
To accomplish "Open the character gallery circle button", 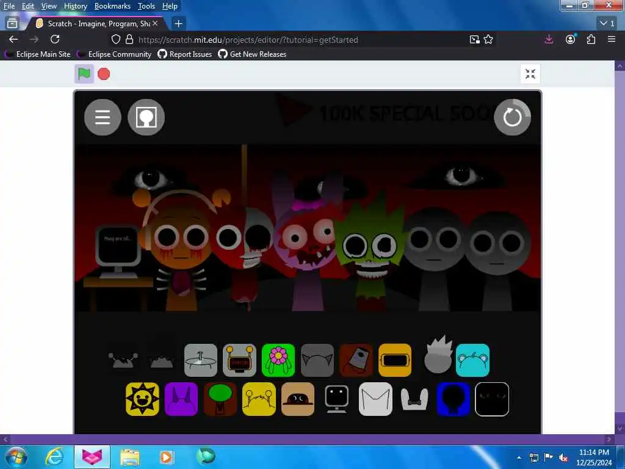I will (x=146, y=117).
